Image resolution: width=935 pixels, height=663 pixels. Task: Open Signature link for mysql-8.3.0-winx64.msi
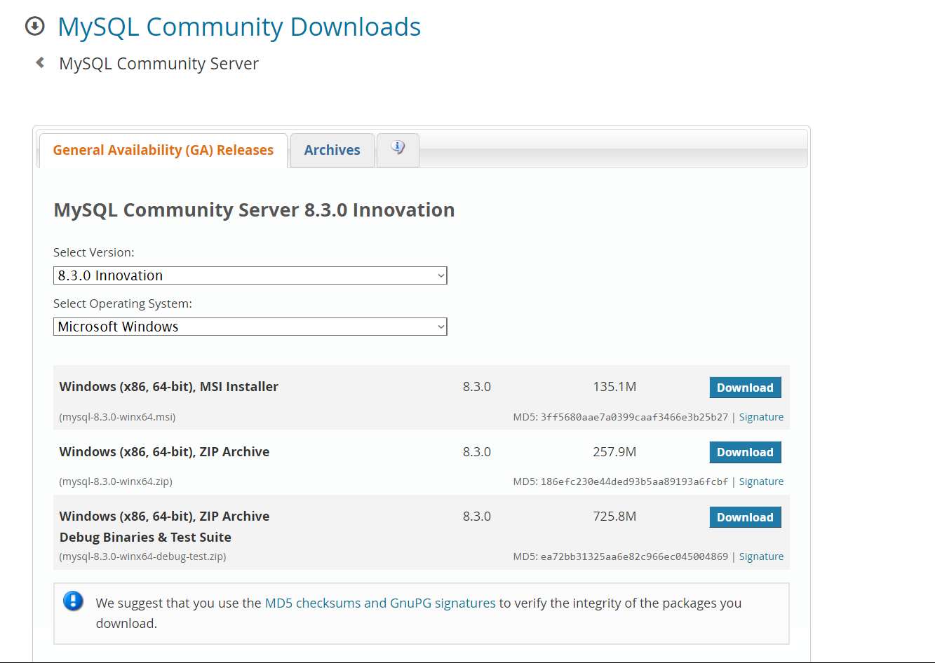pyautogui.click(x=761, y=417)
